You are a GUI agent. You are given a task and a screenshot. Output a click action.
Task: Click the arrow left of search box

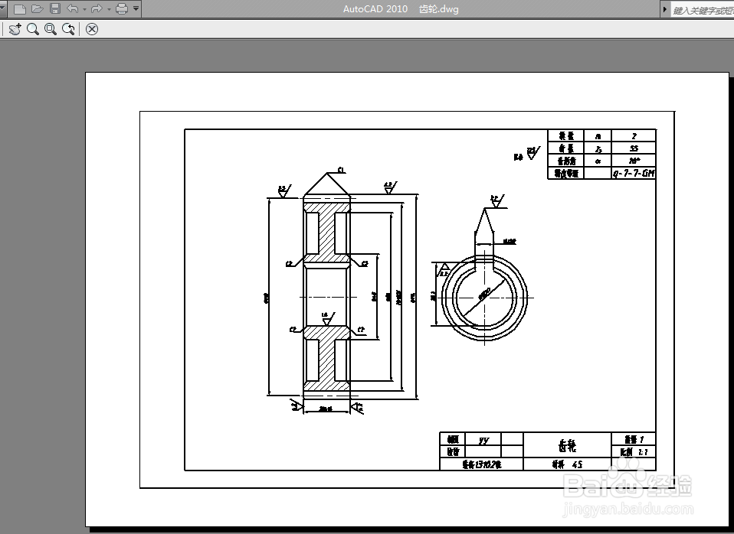coord(665,9)
